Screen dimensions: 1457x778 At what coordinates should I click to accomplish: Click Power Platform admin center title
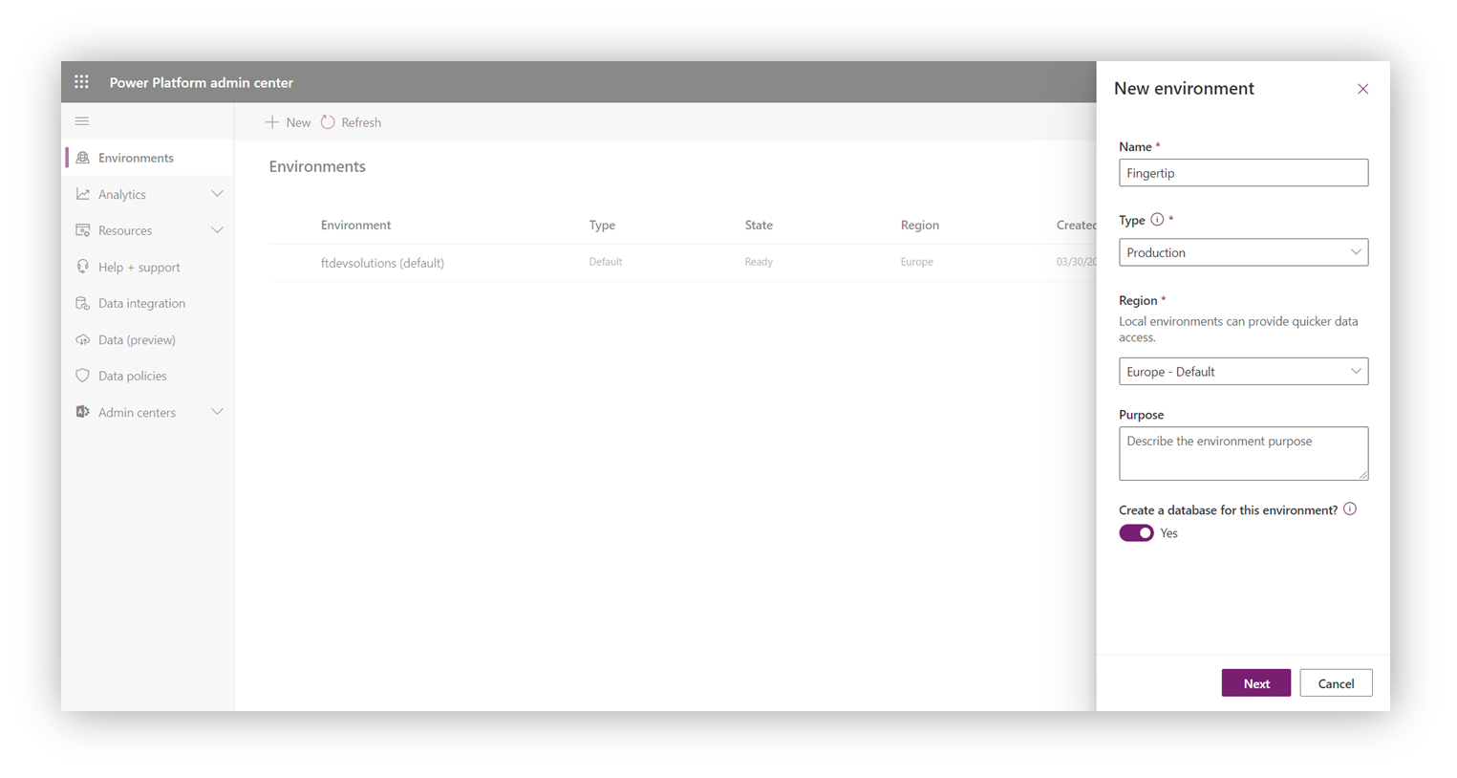[202, 82]
